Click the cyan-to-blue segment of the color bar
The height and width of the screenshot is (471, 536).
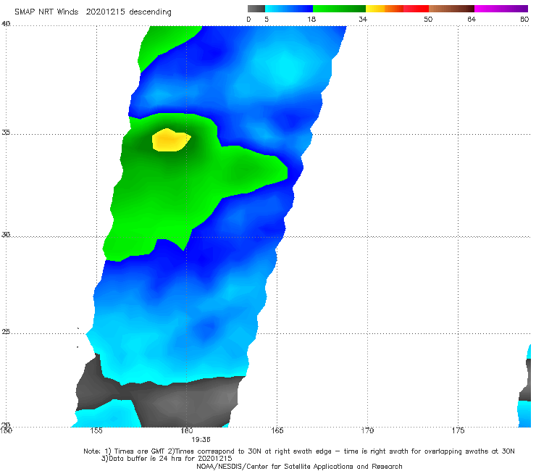click(x=289, y=9)
